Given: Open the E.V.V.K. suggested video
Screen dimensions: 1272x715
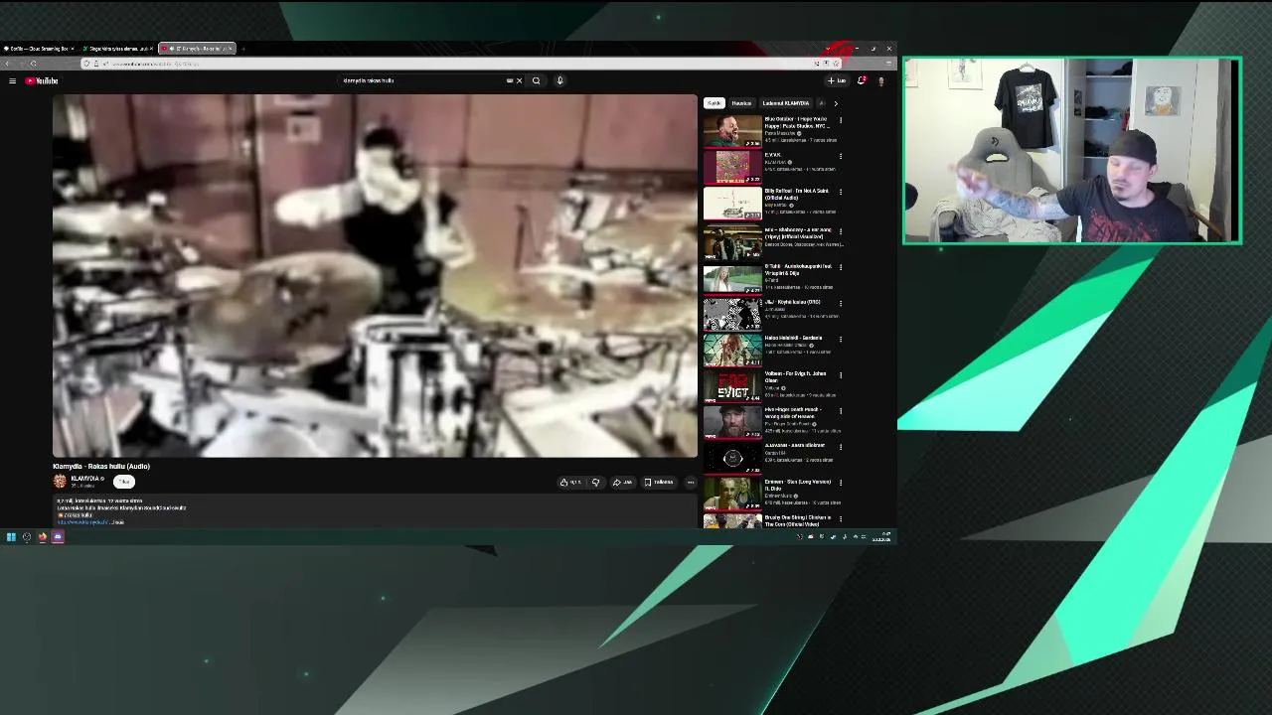Looking at the screenshot, I should pyautogui.click(x=732, y=167).
